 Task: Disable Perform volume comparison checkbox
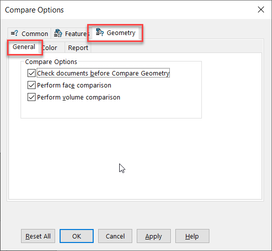32,97
